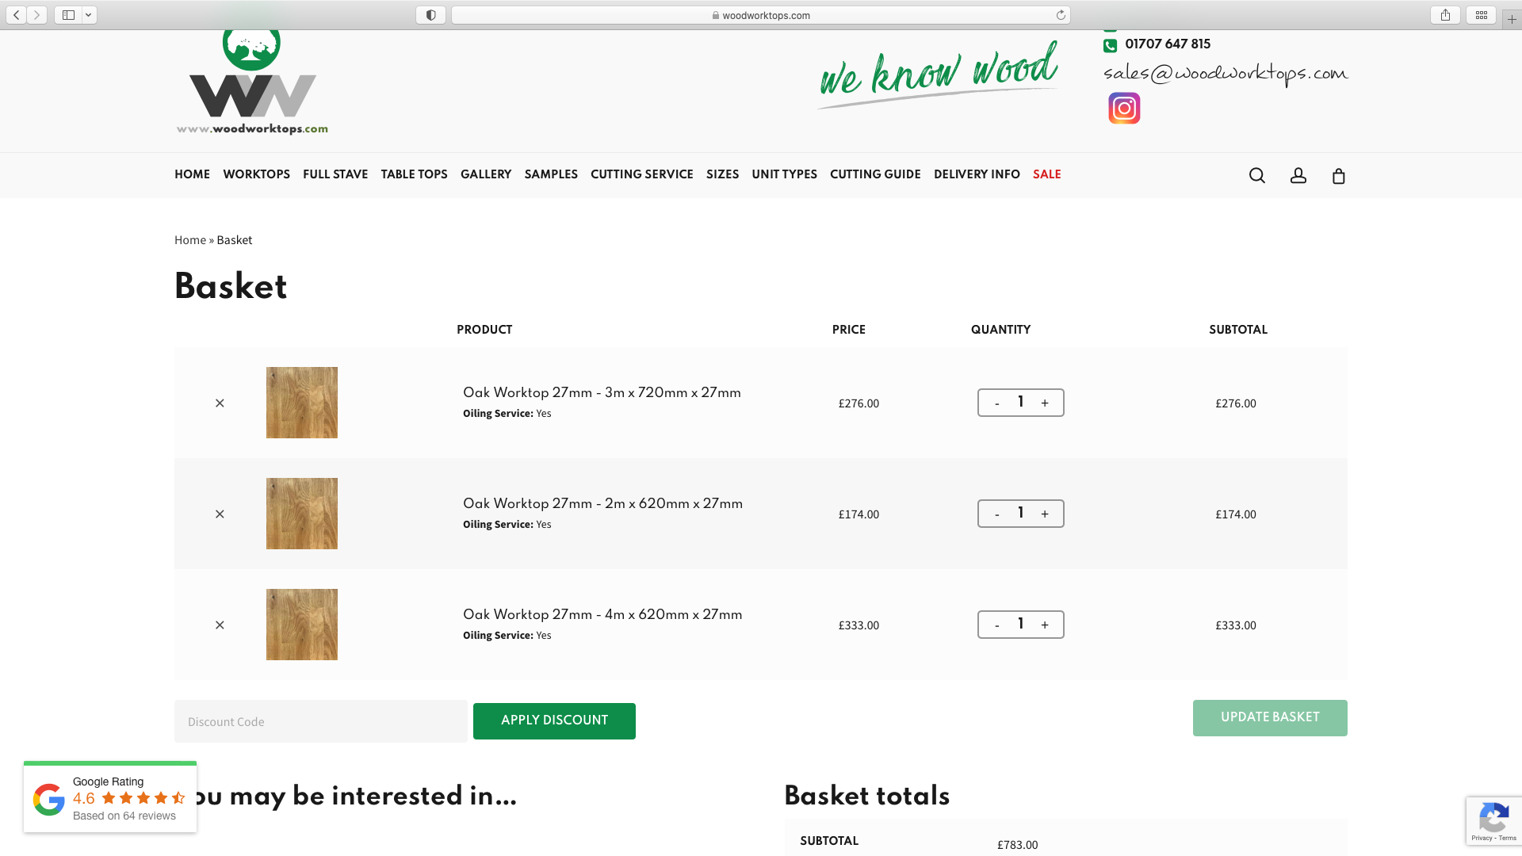Toggle Safari sidebar button
Screen dimensions: 1522x856
pos(68,15)
